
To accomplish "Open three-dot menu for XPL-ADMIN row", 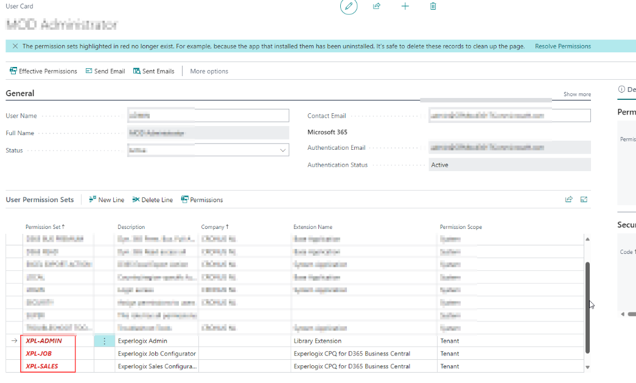I will (104, 341).
